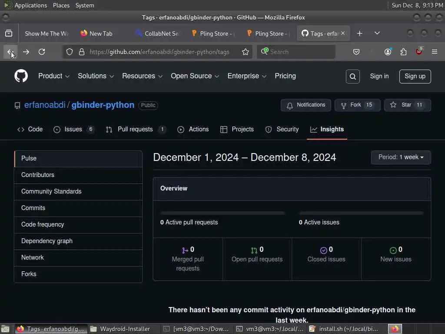The height and width of the screenshot is (334, 445).
Task: Switch to the New Tab browser tab
Action: pos(101,33)
